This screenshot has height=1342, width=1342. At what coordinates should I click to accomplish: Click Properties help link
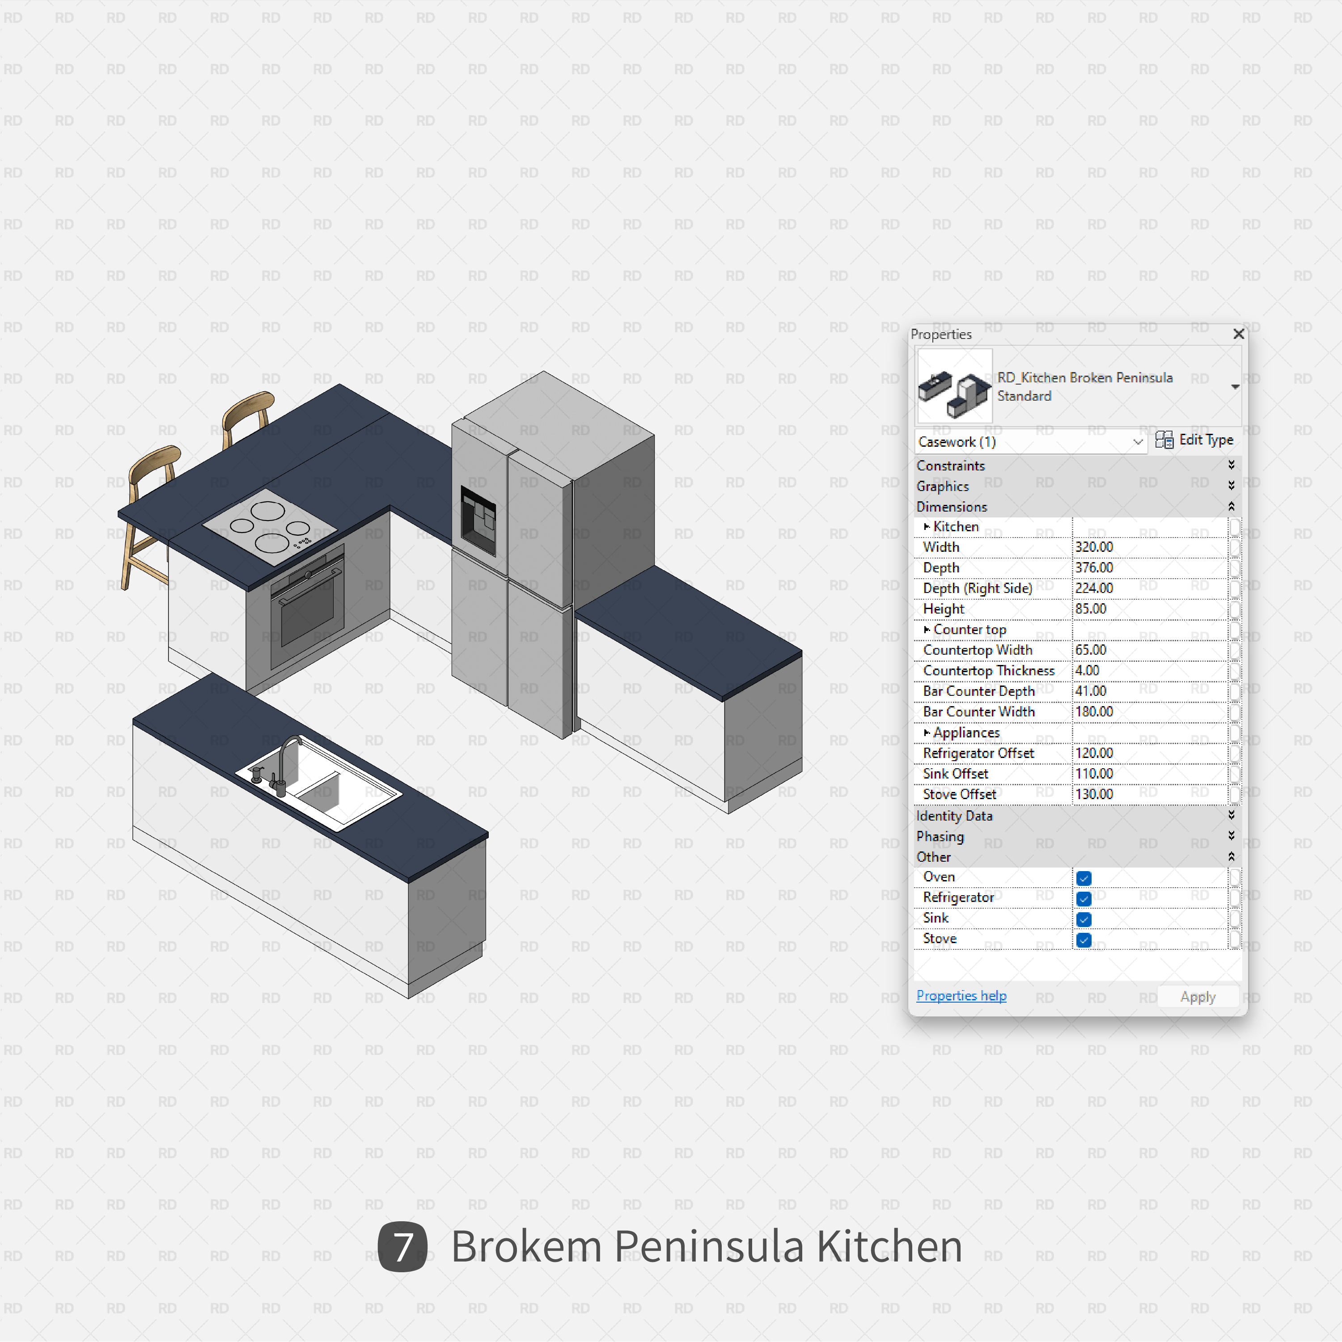pos(962,995)
